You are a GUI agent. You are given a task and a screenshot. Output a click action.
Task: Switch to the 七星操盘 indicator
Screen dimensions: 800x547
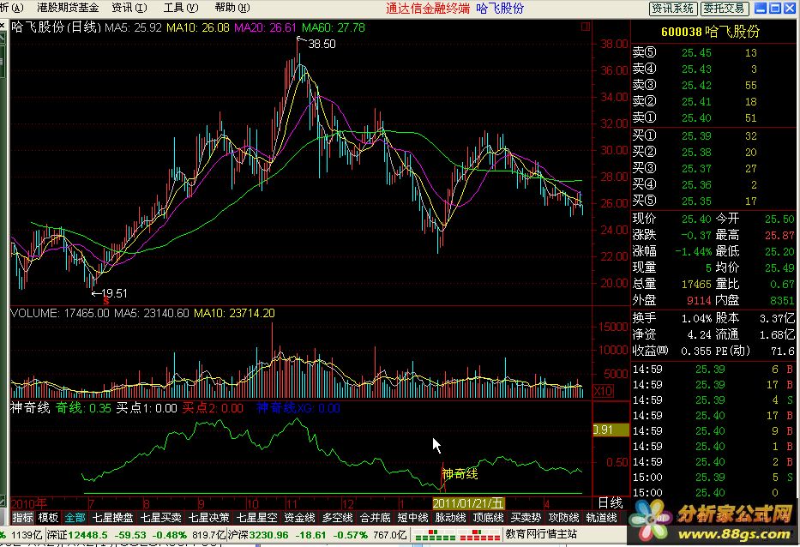pos(112,517)
